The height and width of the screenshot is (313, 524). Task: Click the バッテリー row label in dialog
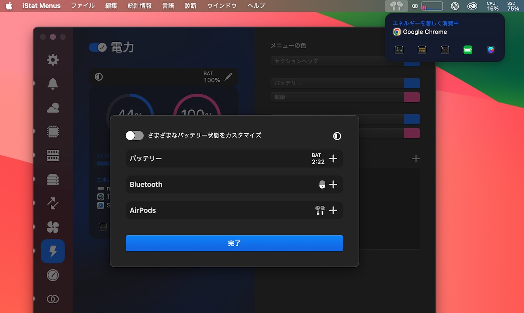pyautogui.click(x=146, y=158)
